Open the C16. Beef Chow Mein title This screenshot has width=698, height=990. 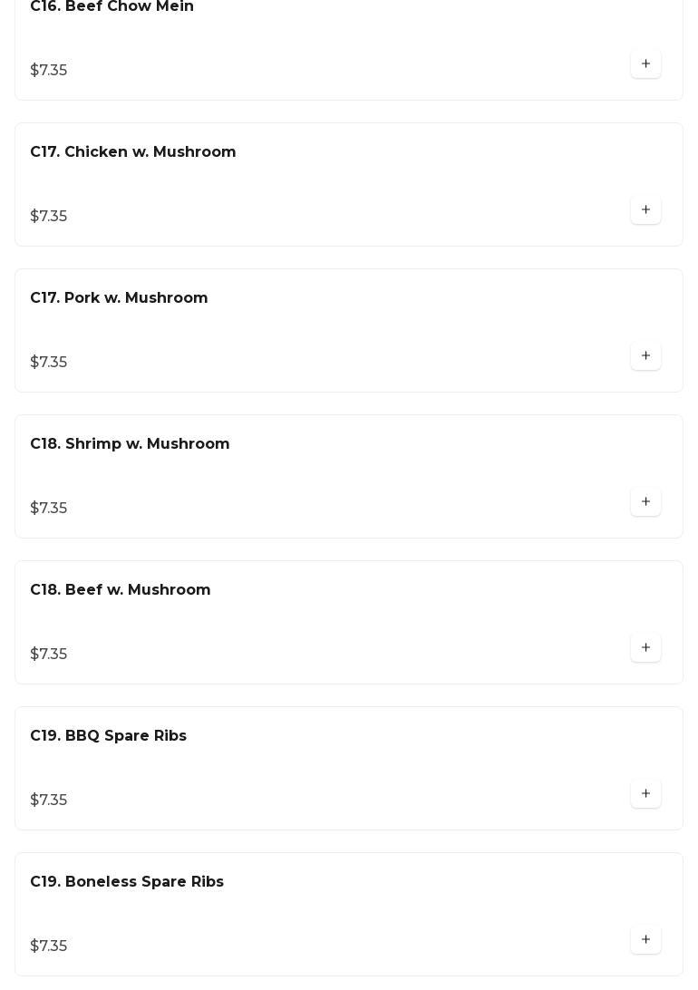point(111,7)
